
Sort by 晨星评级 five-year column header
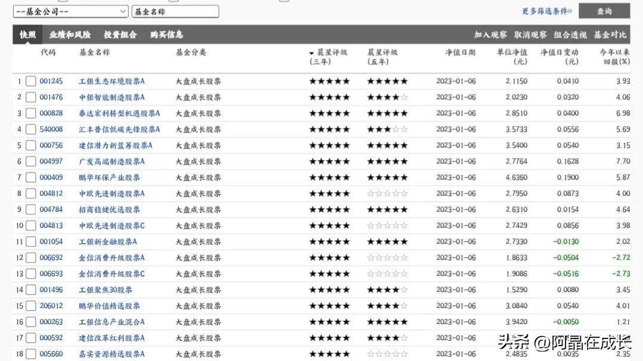click(382, 57)
